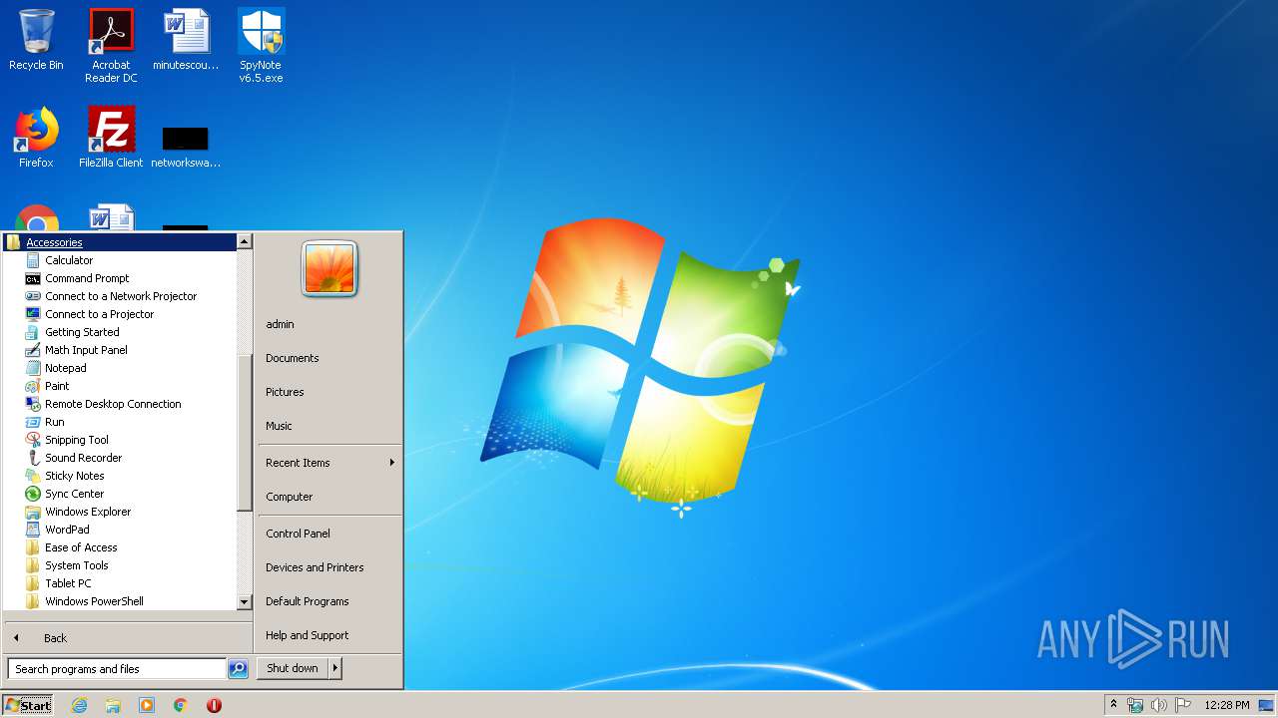Open the Run dialog
Screen dimensions: 1278x718
point(54,422)
